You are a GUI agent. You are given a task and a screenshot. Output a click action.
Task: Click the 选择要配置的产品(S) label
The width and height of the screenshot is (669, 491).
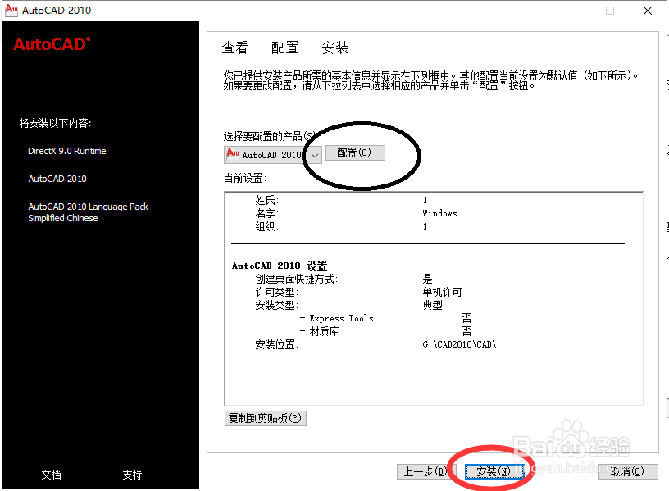pyautogui.click(x=271, y=136)
